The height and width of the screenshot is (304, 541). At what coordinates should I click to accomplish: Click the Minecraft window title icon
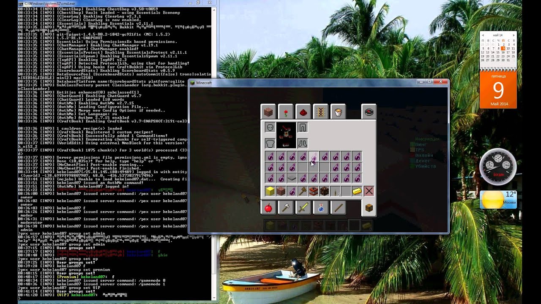[192, 83]
